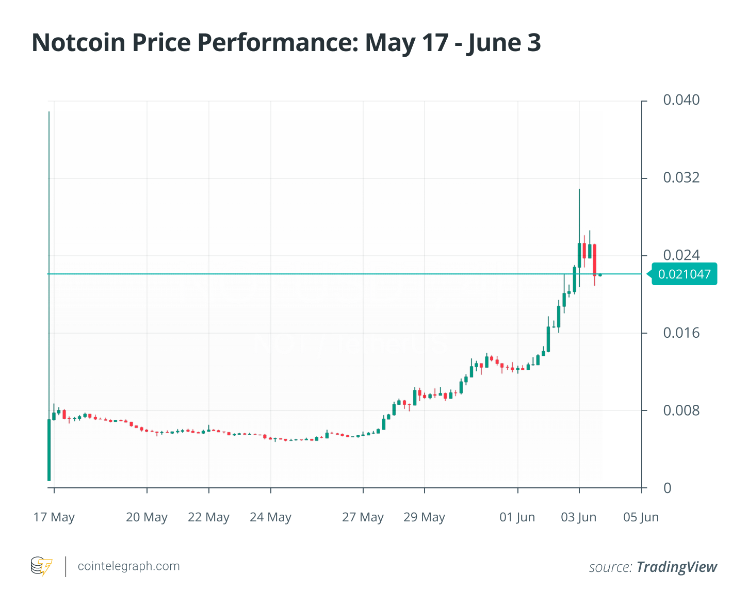Click the 0.040 price axis label
Viewport: 748px width, 608px height.
(681, 100)
